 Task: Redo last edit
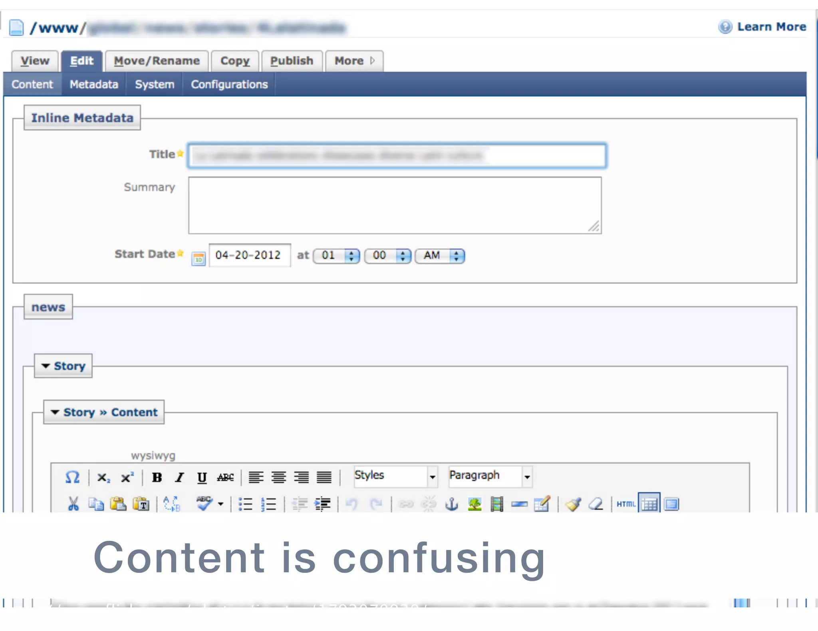pos(376,504)
